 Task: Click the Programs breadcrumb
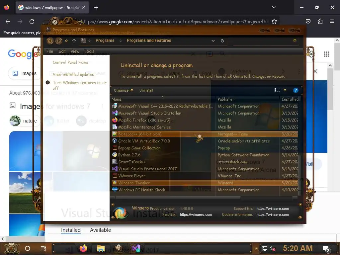(x=105, y=41)
